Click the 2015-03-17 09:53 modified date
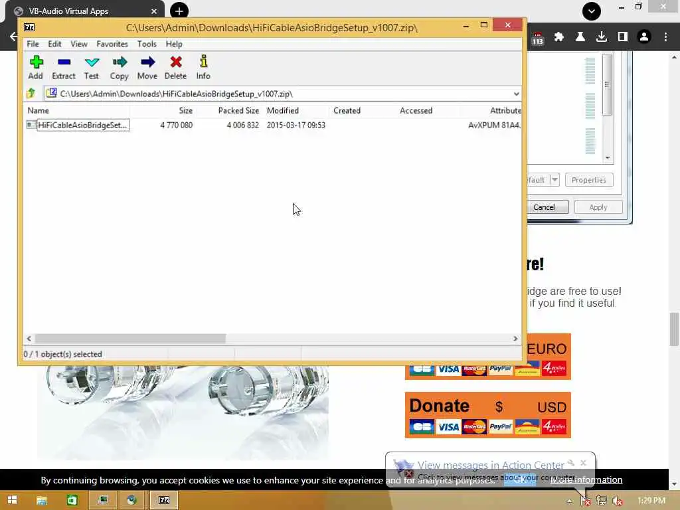Image resolution: width=680 pixels, height=510 pixels. (x=296, y=125)
